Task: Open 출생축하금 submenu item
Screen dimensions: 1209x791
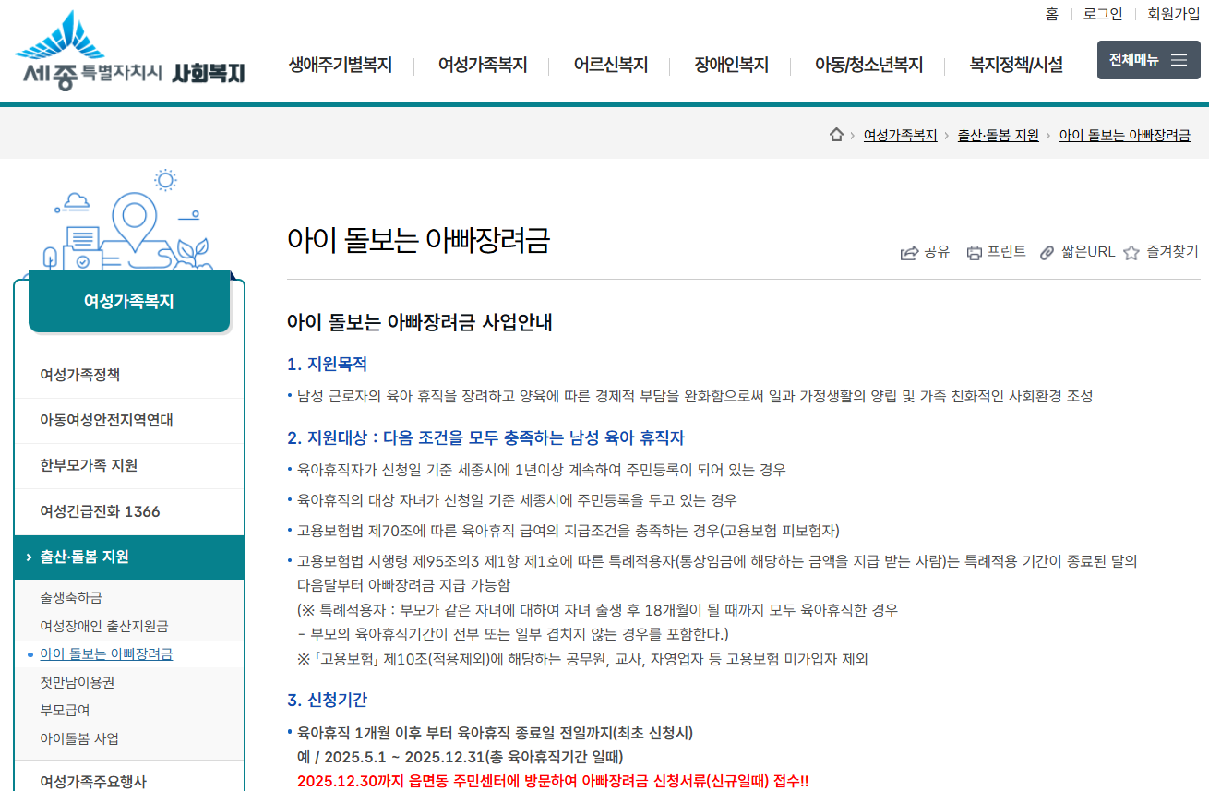Action: tap(71, 598)
